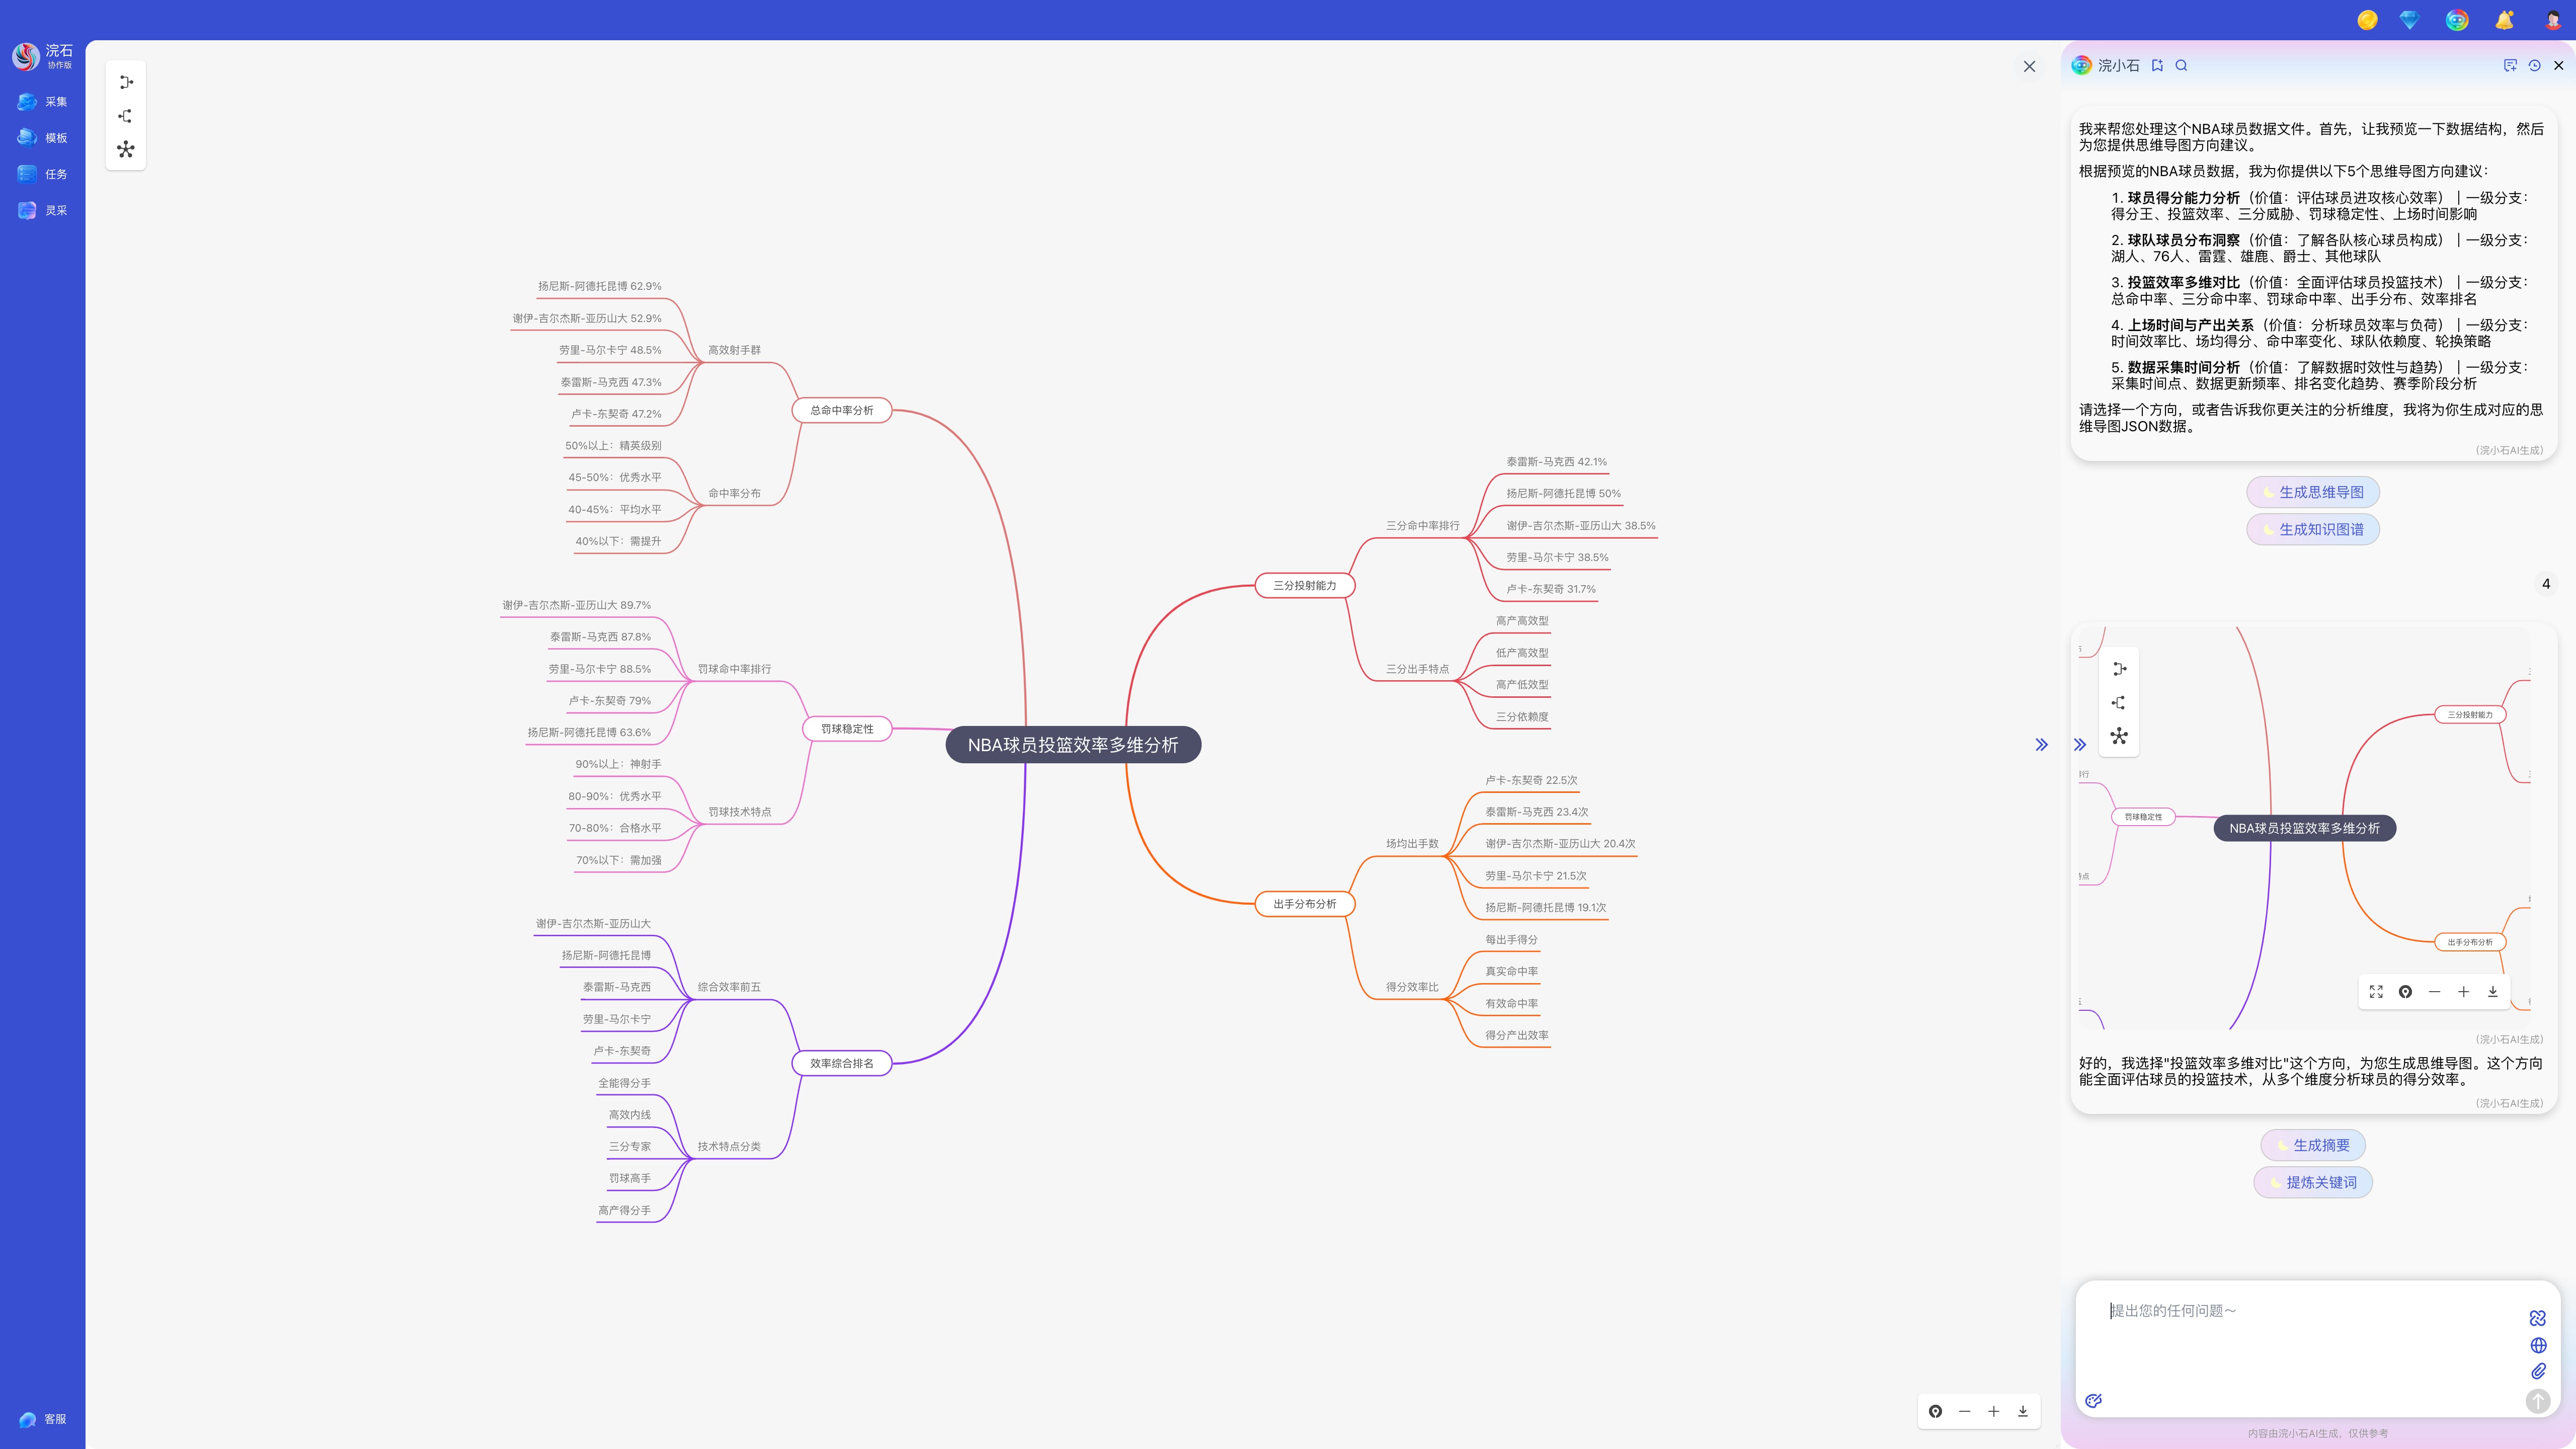Start a new chat conversation icon
2576x1449 pixels.
coord(2510,66)
